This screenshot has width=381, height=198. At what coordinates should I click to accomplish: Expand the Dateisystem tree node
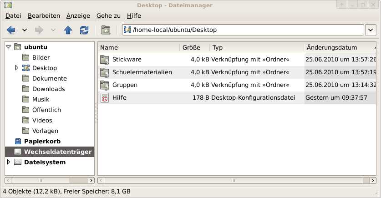pyautogui.click(x=8, y=162)
